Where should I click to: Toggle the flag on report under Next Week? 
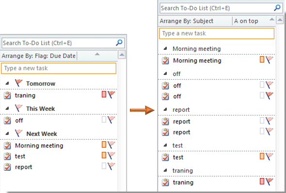[111, 166]
